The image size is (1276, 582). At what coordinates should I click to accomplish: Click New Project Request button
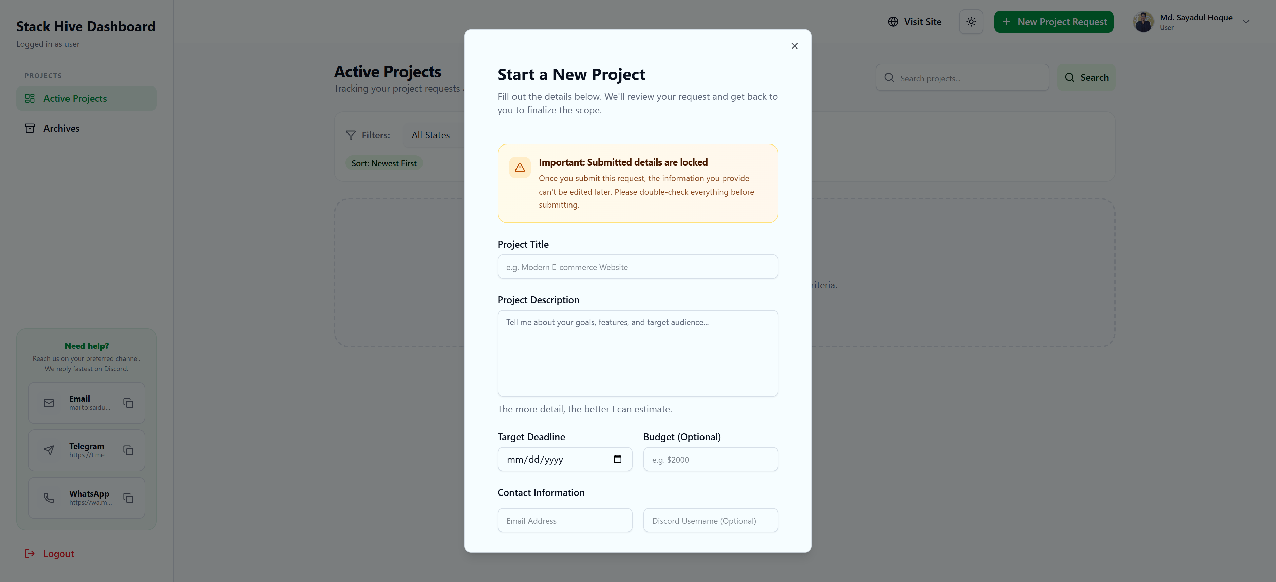coord(1054,22)
